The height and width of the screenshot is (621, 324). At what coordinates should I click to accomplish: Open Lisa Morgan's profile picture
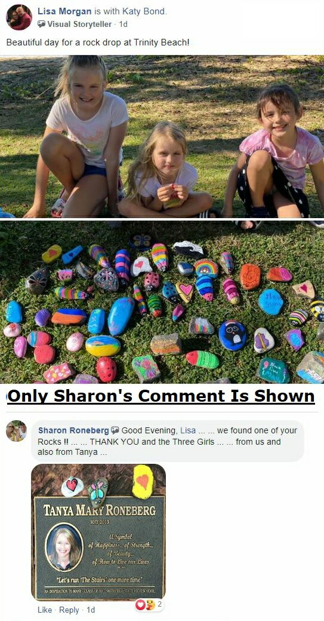pos(19,17)
